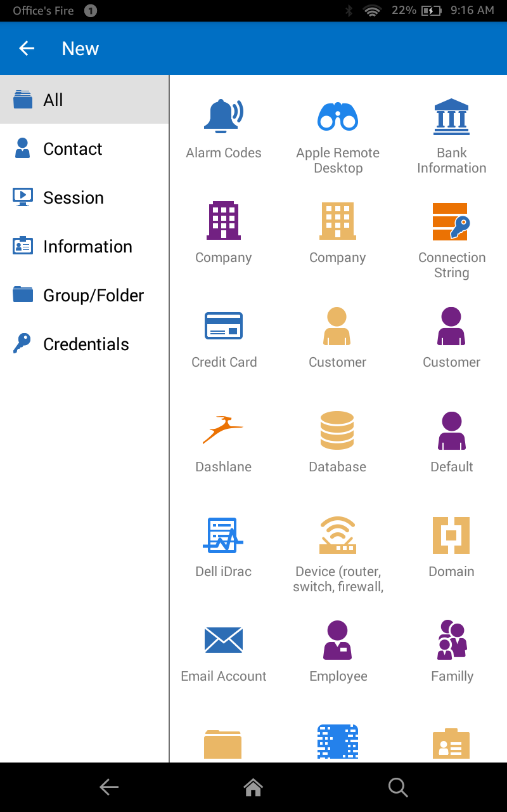Pick the Family entry type

[451, 650]
